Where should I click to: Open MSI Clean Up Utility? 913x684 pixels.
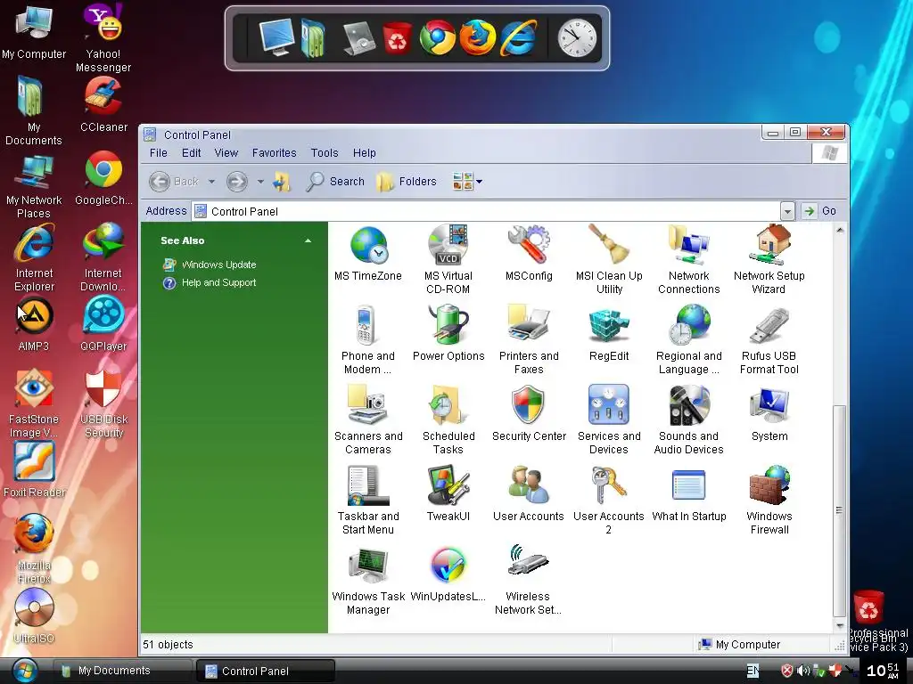609,259
